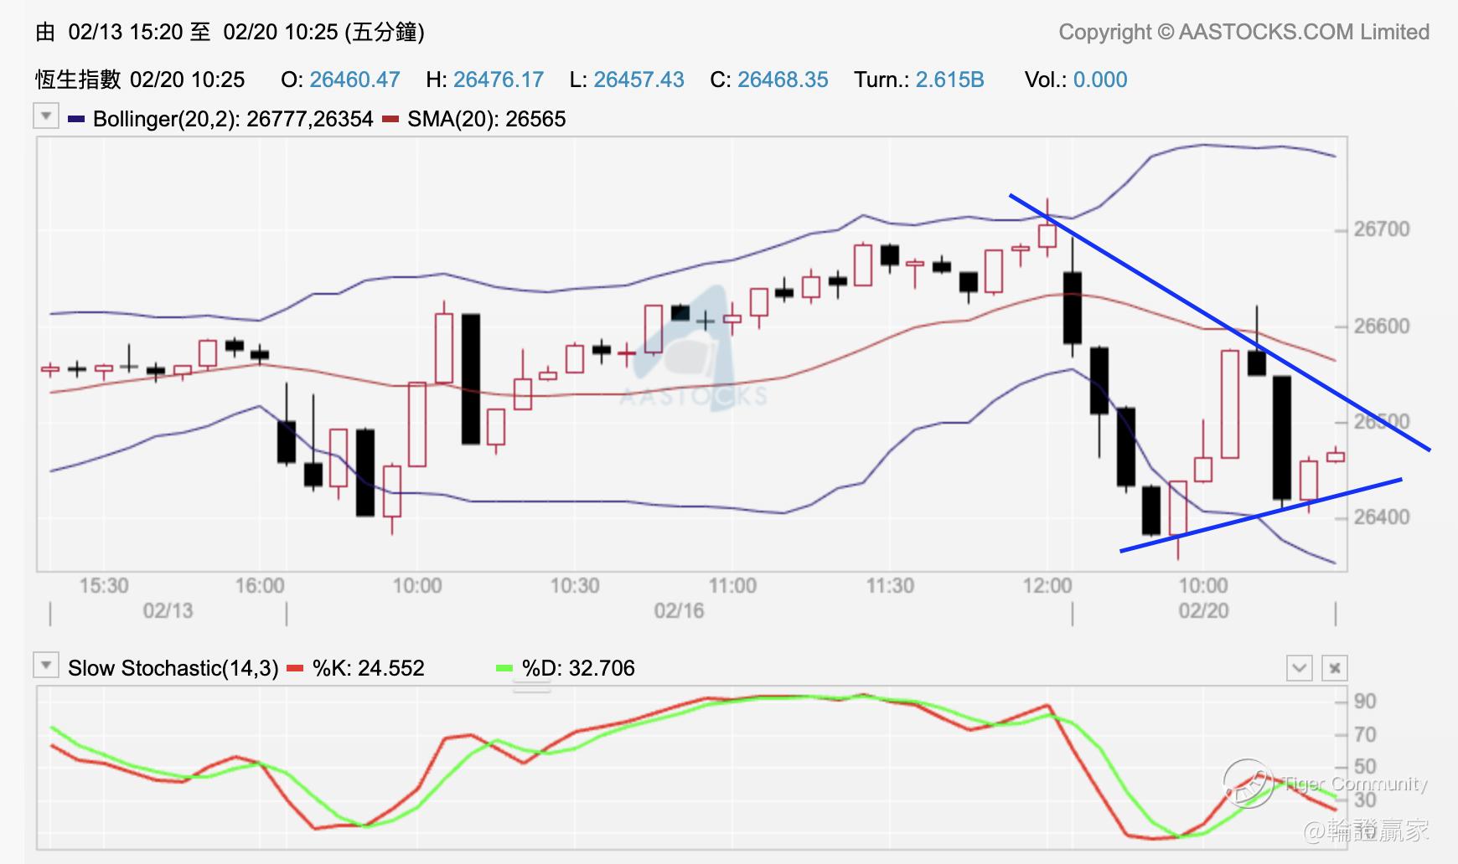This screenshot has height=864, width=1458.
Task: Open the dropdown beside the Bollinger legend
Action: coord(46,116)
